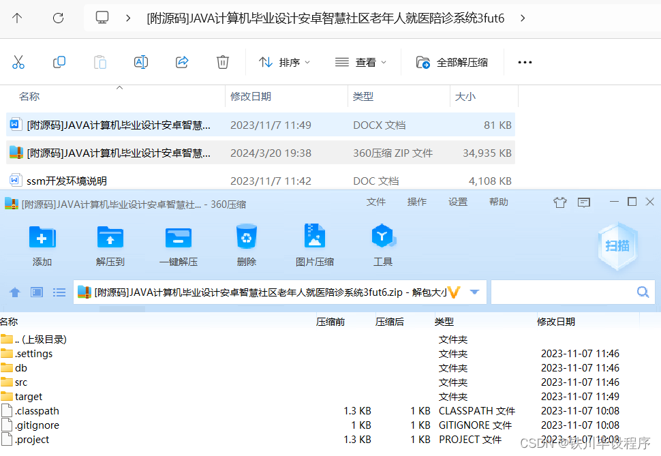Click the 扫描 scan hexagon button
The height and width of the screenshot is (456, 661).
[617, 246]
